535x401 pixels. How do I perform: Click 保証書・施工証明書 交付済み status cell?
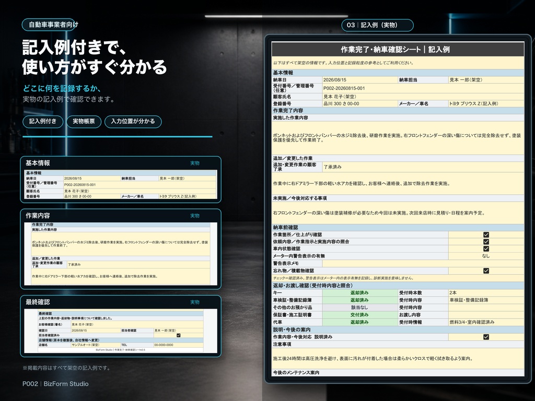(360, 315)
